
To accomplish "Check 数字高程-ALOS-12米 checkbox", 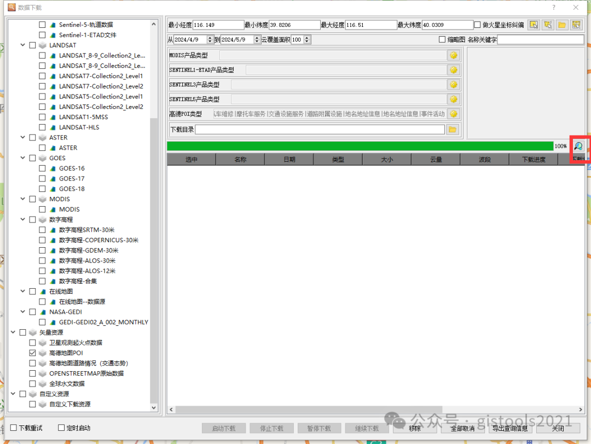I will (42, 271).
